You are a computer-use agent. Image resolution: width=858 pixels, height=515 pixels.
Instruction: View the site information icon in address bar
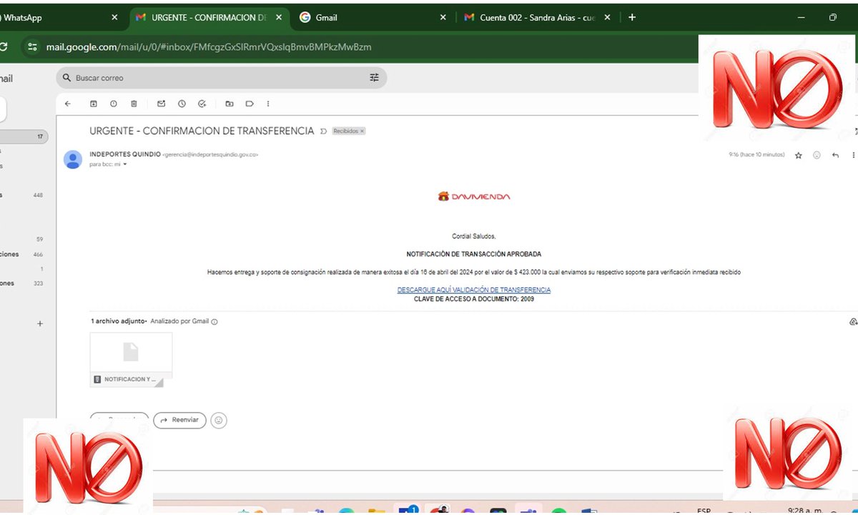31,47
